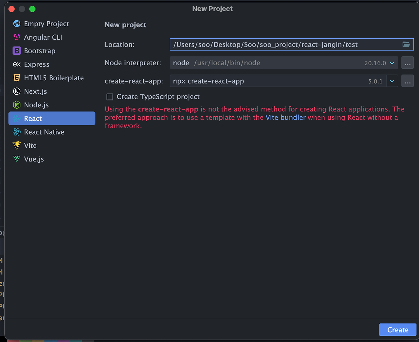Image resolution: width=419 pixels, height=342 pixels.
Task: Click the Bootstrap B logo icon
Action: 17,51
